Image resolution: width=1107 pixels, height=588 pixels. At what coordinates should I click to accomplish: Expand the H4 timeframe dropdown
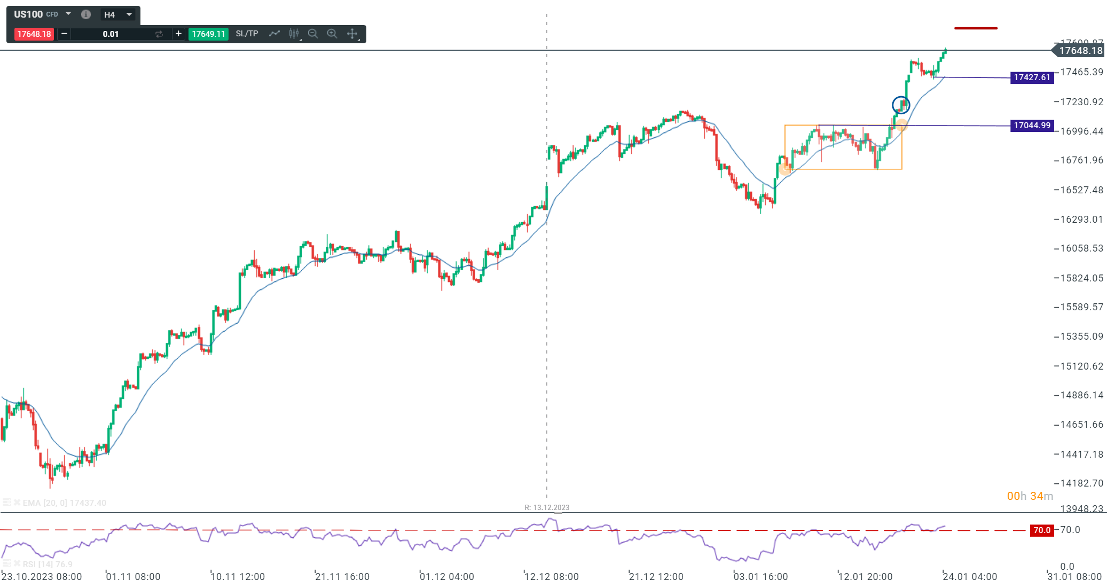click(x=129, y=14)
